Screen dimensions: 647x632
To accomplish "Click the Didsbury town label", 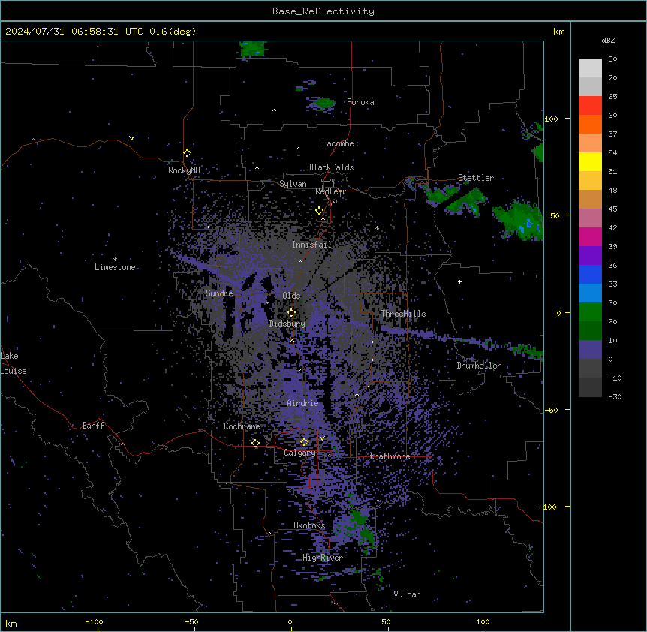I will coord(287,324).
